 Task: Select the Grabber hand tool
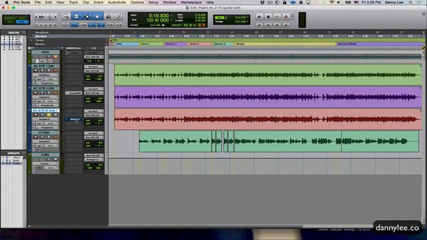click(97, 17)
